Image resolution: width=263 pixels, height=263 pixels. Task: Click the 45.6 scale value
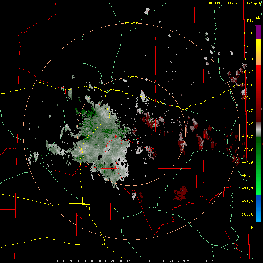pos(249,85)
